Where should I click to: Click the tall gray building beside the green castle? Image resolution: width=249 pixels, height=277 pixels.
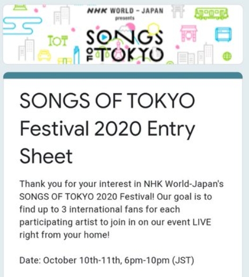[x=62, y=15]
